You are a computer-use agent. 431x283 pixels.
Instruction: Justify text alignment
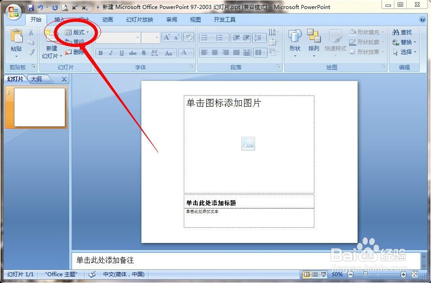coord(236,53)
